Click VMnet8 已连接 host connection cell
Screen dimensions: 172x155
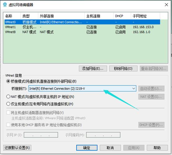pos(92,32)
